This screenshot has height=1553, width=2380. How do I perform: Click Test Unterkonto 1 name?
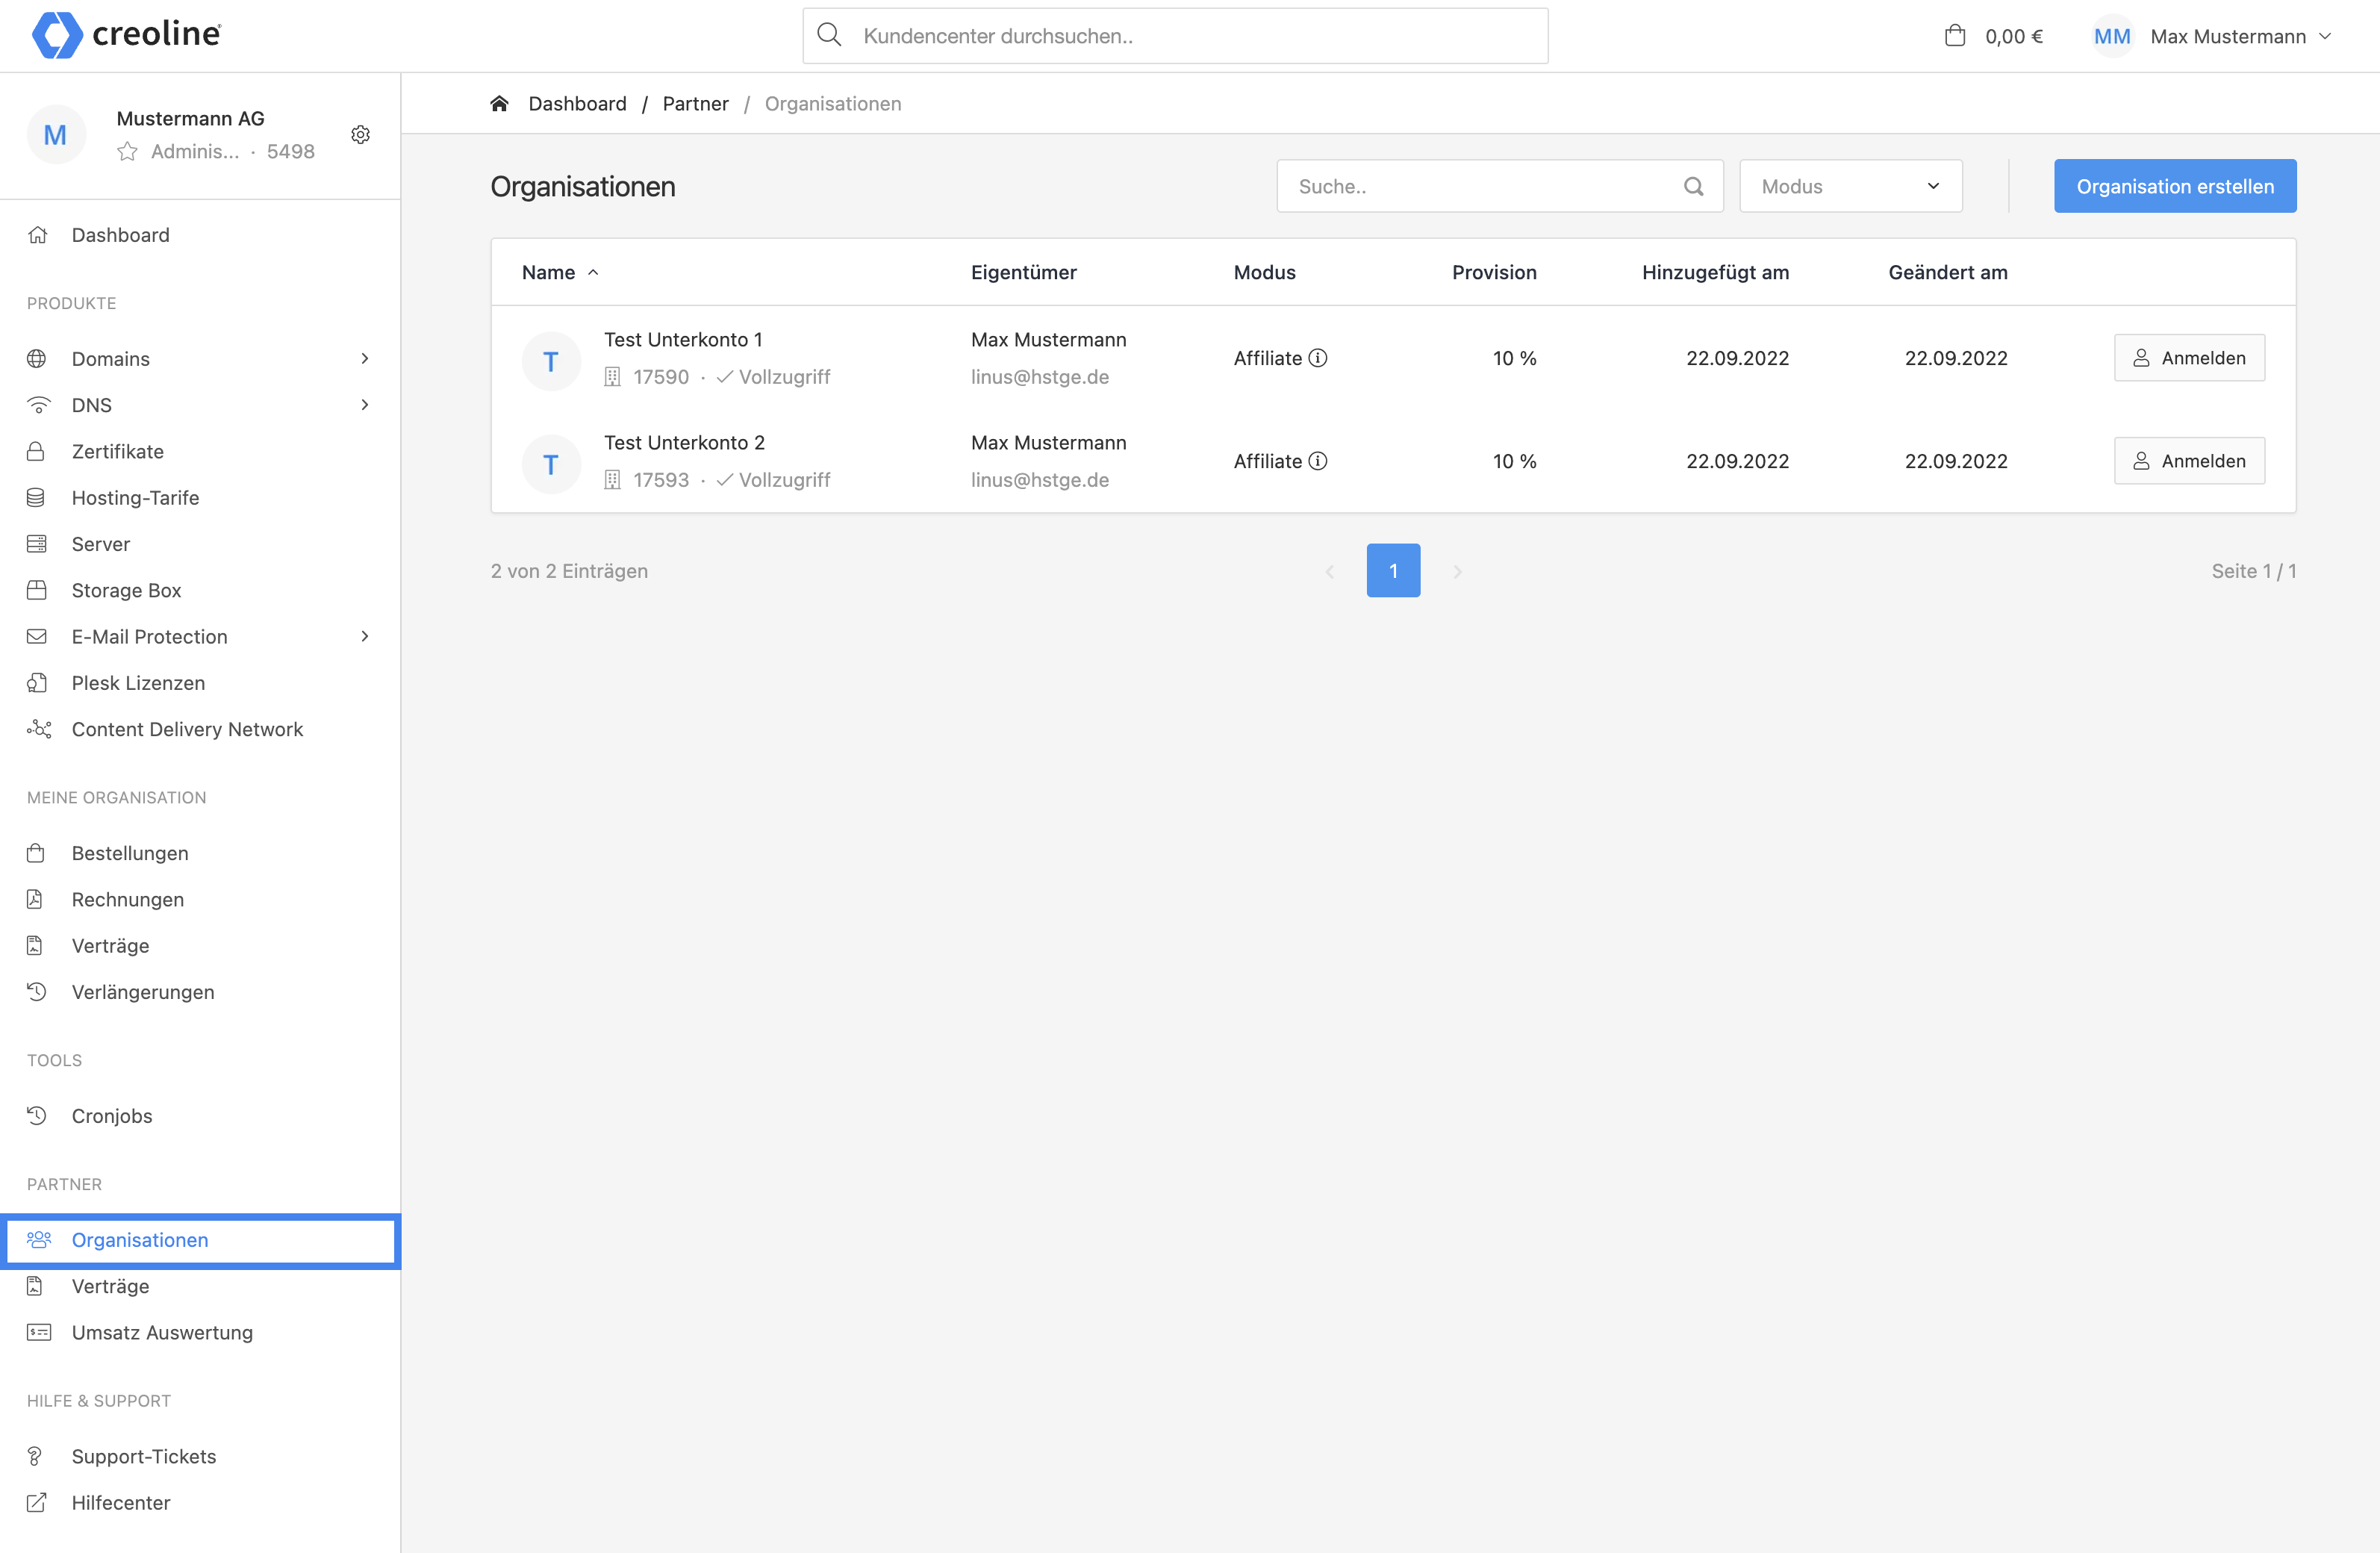(683, 340)
